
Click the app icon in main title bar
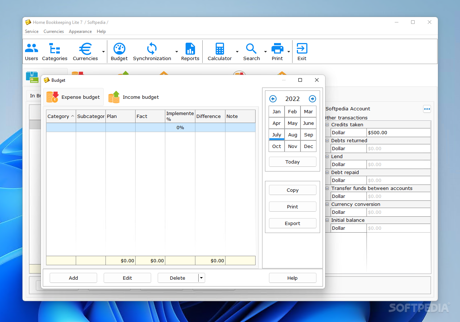(28, 22)
